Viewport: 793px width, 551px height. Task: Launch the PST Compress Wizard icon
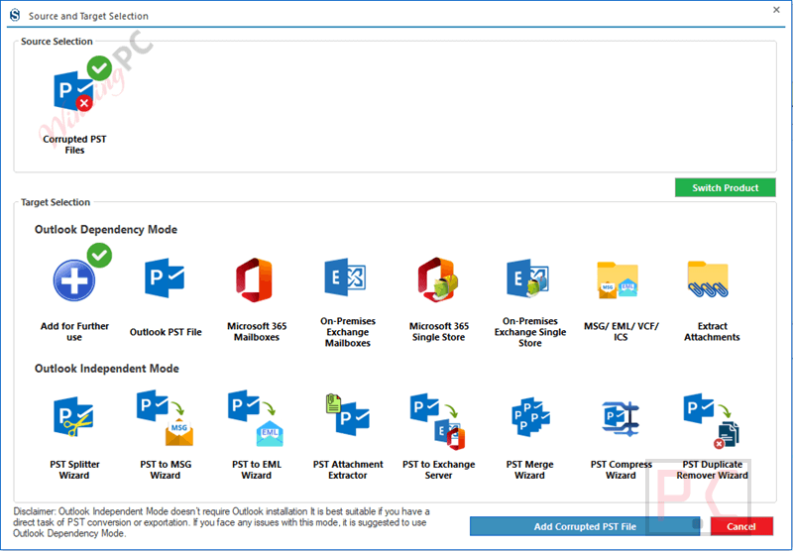[622, 418]
